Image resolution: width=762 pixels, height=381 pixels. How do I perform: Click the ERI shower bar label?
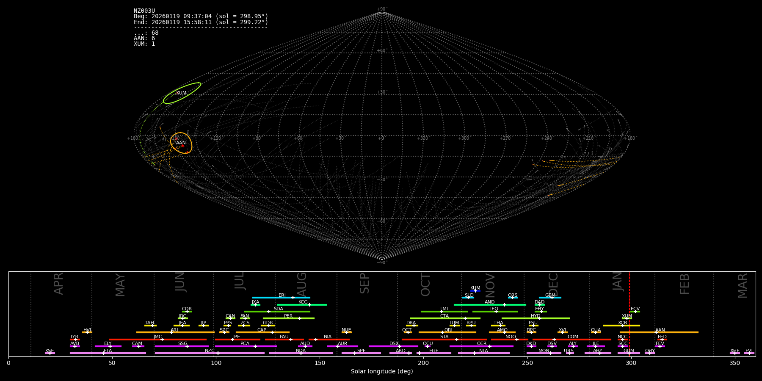pyautogui.click(x=282, y=295)
